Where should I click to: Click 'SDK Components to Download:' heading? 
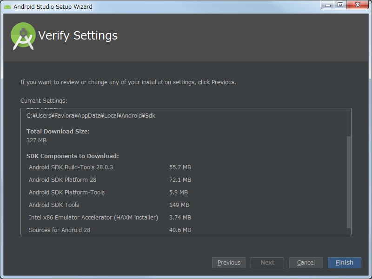[x=73, y=156]
